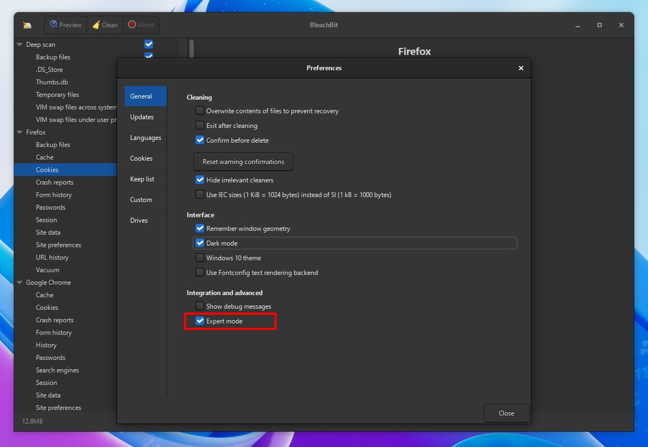This screenshot has width=648, height=447.
Task: Click the Close button in Preferences
Action: point(506,413)
